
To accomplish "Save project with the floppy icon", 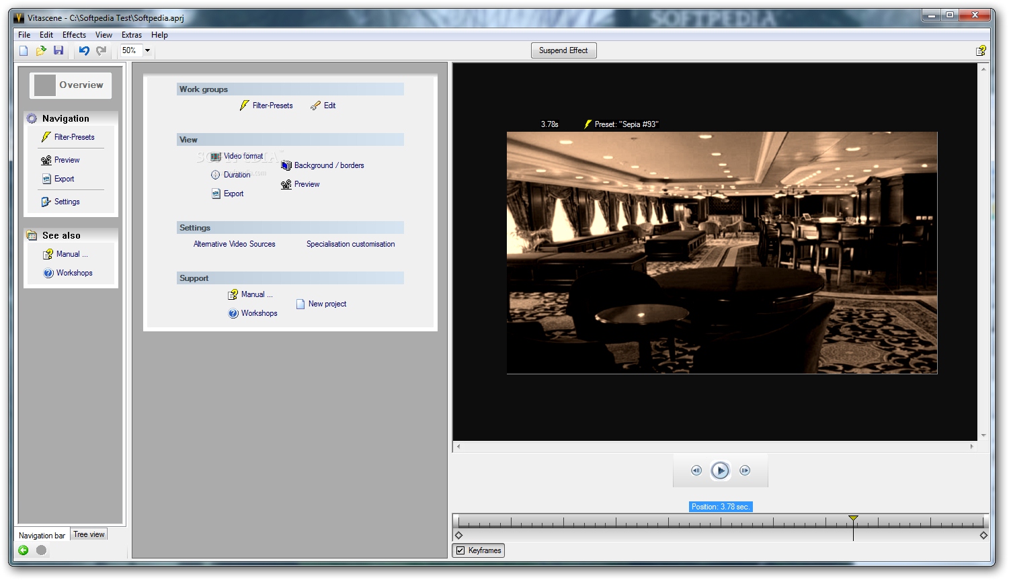I will pos(58,50).
